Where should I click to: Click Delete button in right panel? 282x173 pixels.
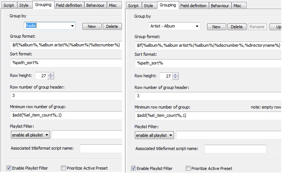pyautogui.click(x=236, y=27)
